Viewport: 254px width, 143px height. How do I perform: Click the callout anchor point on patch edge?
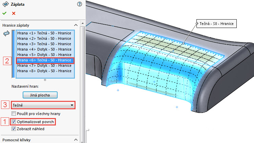pos(183,43)
